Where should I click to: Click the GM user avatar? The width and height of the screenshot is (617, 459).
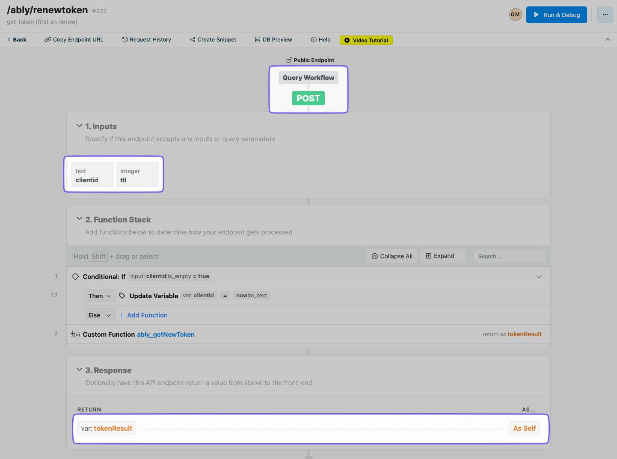(x=515, y=15)
